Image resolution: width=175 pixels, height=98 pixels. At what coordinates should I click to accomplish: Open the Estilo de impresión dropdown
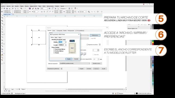pos(89,63)
